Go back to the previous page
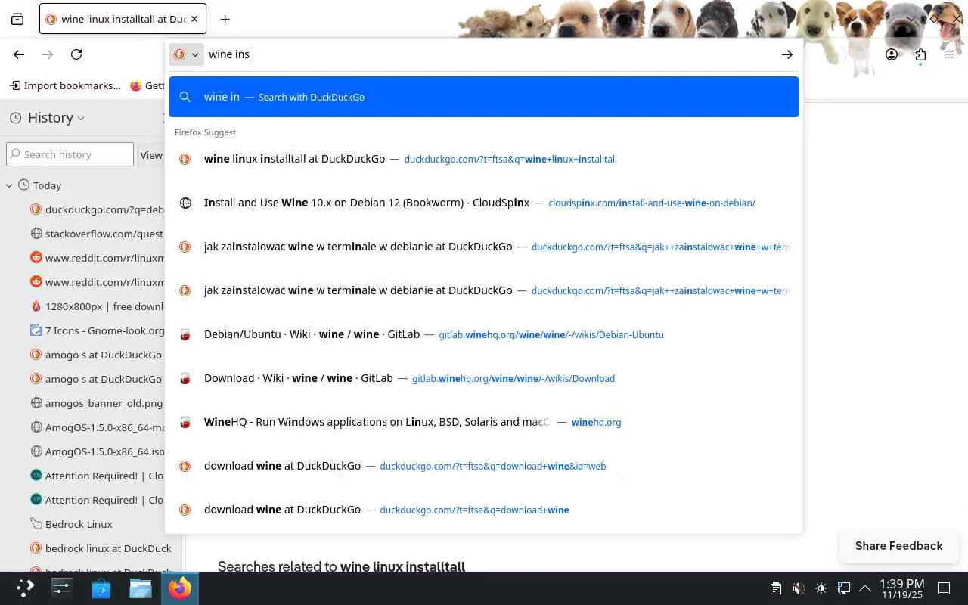968x605 pixels. coord(19,54)
